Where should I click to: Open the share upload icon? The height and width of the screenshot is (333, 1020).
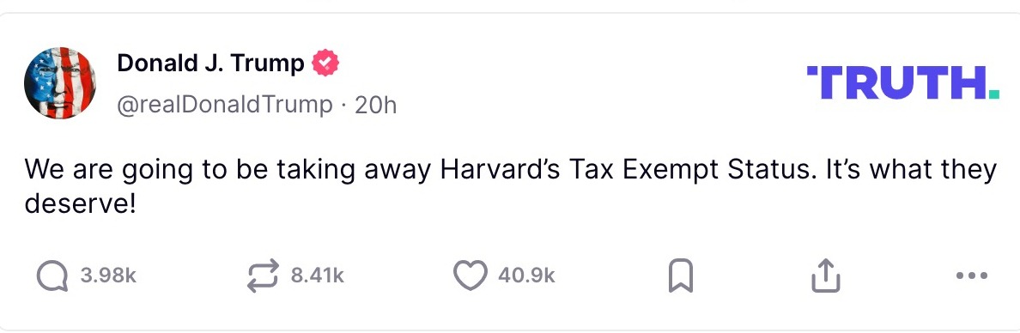825,275
